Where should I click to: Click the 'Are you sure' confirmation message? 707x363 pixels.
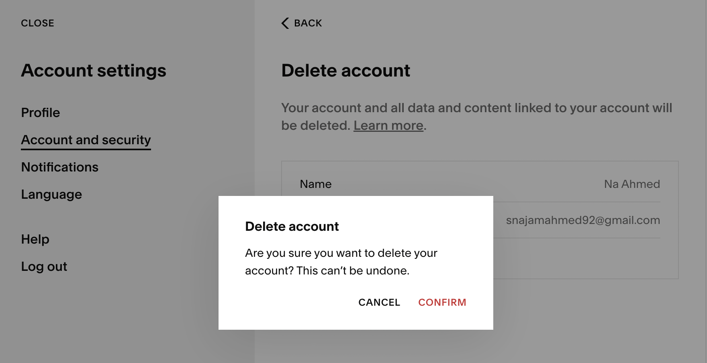pos(341,262)
